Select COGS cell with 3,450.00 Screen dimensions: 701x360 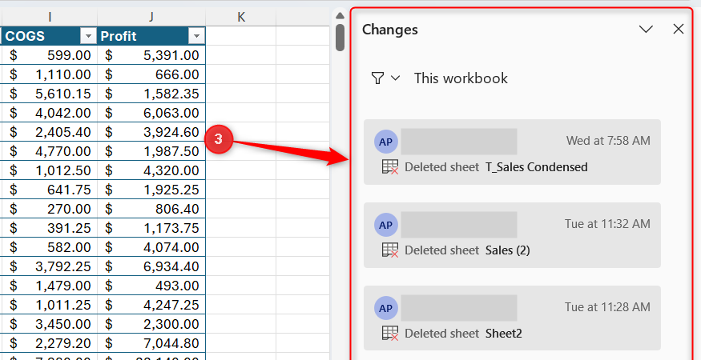(x=49, y=324)
